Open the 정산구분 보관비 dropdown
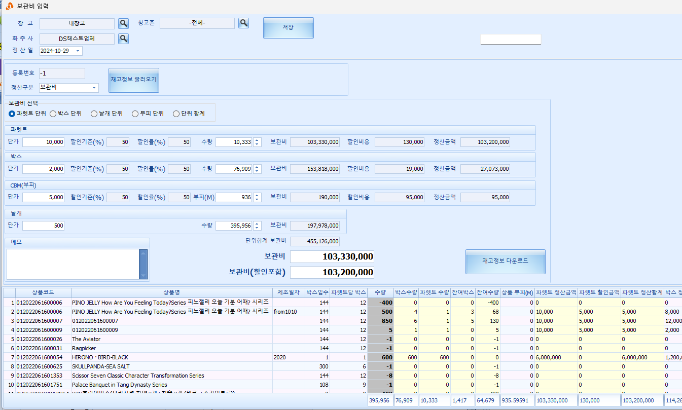This screenshot has height=410, width=682. click(94, 88)
